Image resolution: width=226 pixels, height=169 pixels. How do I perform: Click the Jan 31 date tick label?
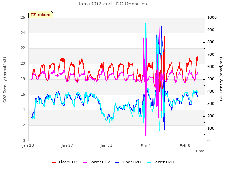click(106, 145)
